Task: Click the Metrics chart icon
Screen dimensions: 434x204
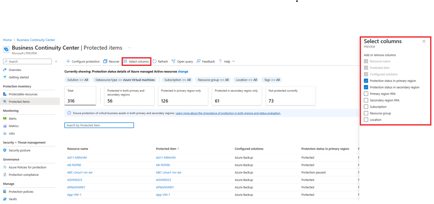Action: (x=5, y=126)
